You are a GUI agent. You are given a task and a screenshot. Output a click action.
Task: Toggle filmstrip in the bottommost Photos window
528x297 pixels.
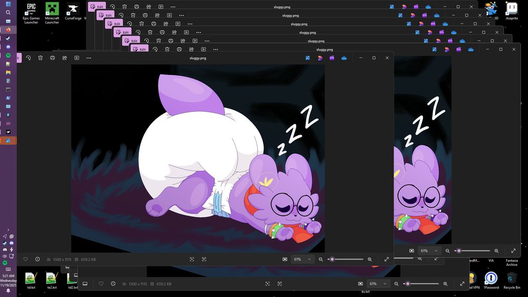(x=85, y=283)
